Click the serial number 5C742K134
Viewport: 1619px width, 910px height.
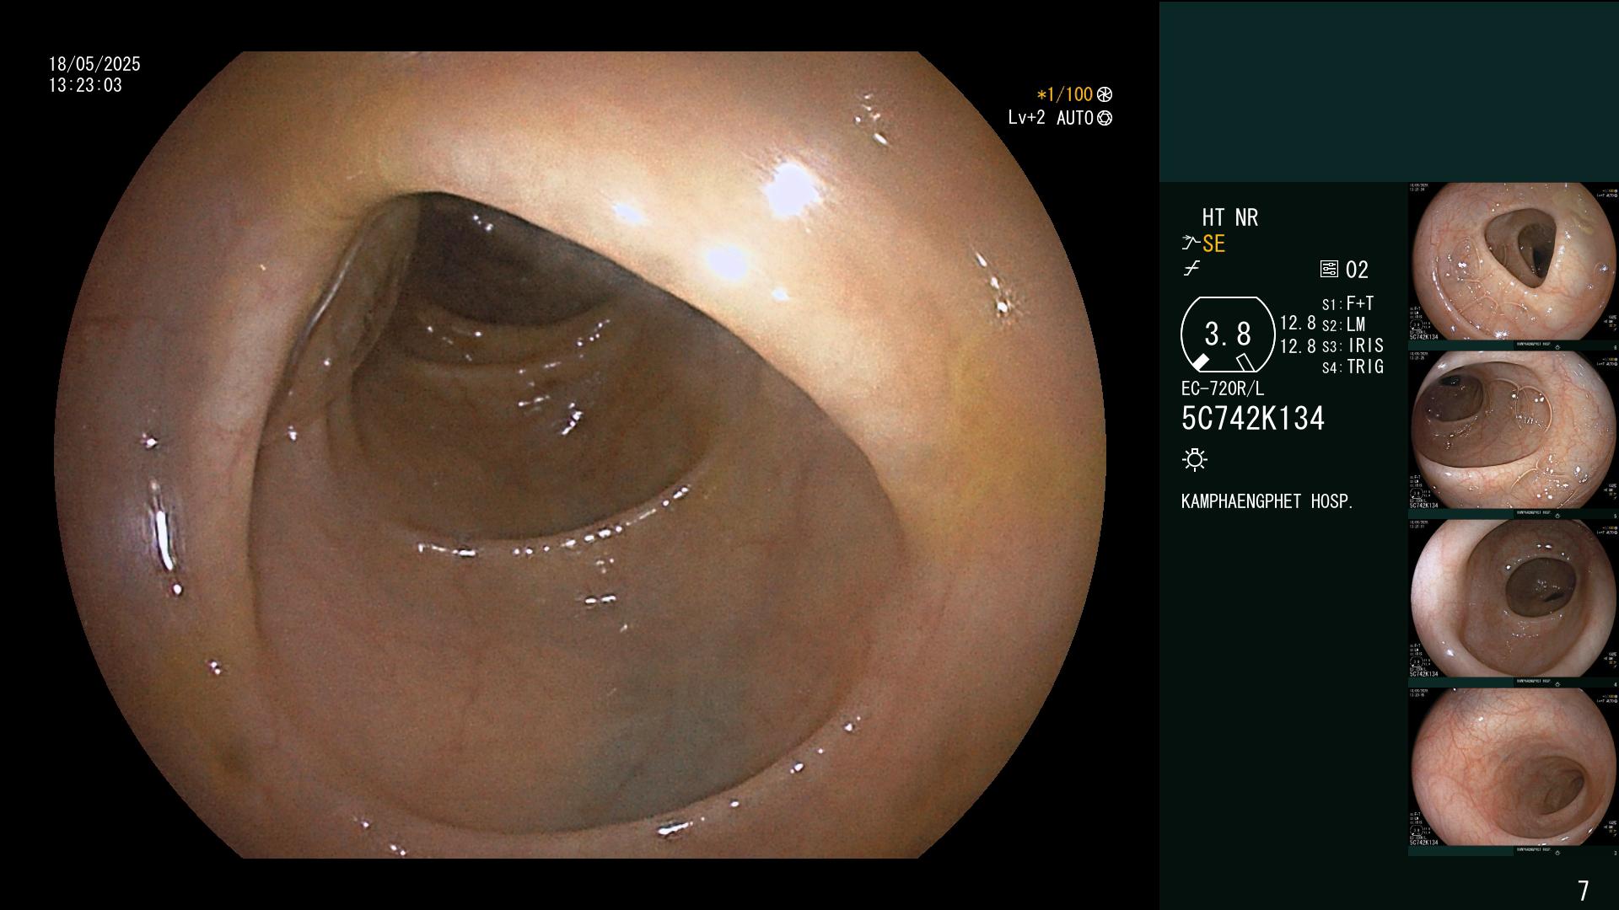pos(1253,419)
